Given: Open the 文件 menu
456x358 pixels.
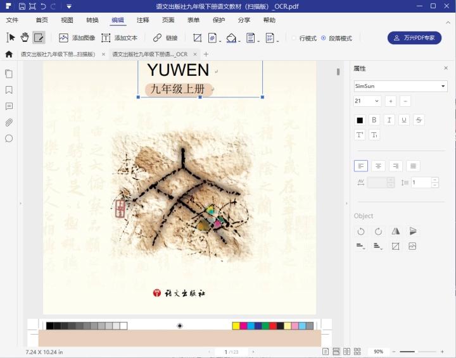Looking at the screenshot, I should pos(12,20).
